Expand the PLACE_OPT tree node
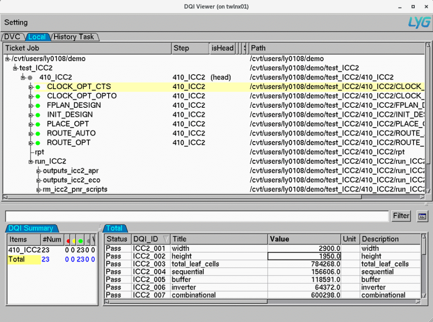 (x=31, y=124)
